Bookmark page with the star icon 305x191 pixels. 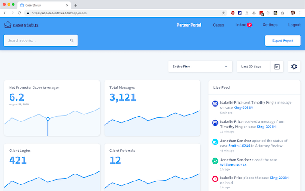click(x=223, y=13)
